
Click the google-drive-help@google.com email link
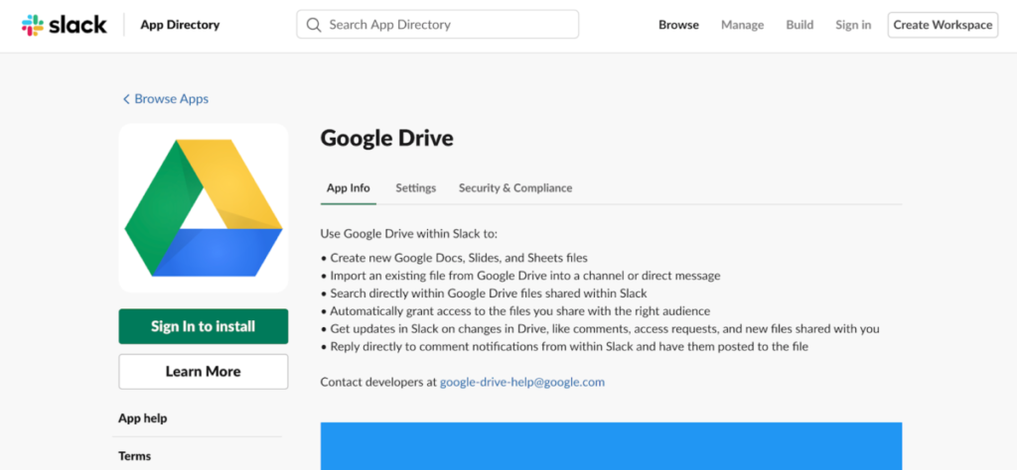(x=522, y=382)
